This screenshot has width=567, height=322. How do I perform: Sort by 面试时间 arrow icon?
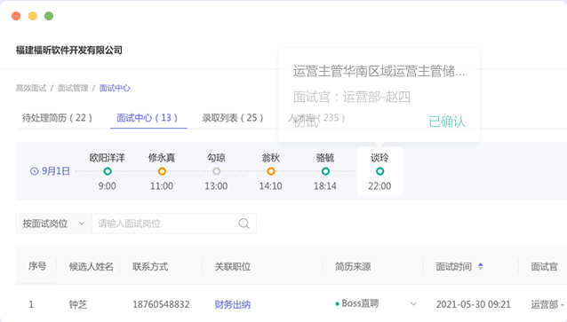coord(481,266)
